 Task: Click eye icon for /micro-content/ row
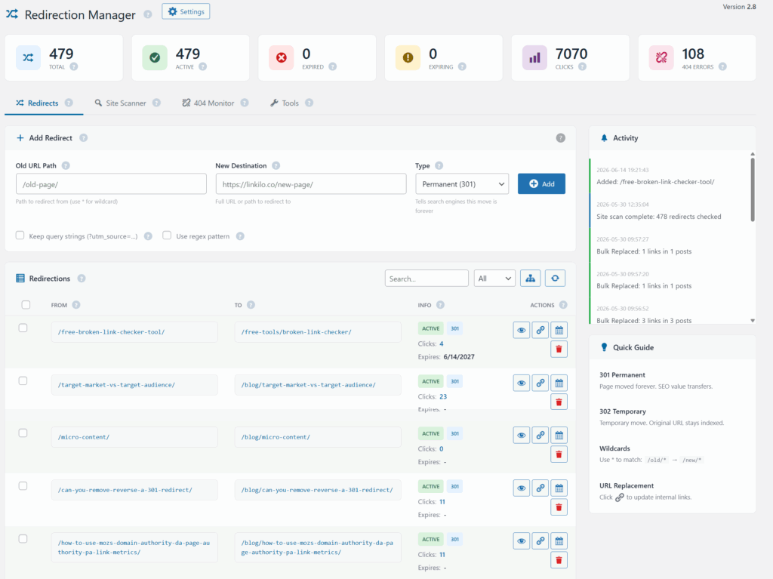[x=521, y=435]
